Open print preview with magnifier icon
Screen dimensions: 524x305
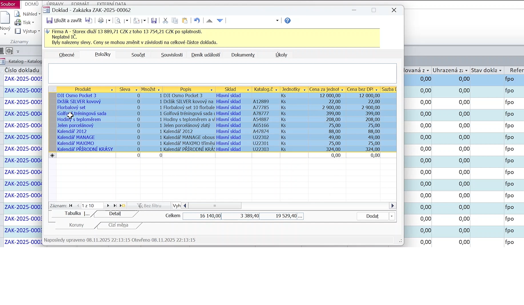click(118, 20)
